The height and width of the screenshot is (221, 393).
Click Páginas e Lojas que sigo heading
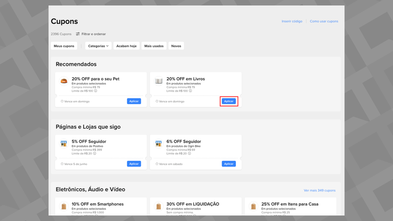click(x=88, y=127)
